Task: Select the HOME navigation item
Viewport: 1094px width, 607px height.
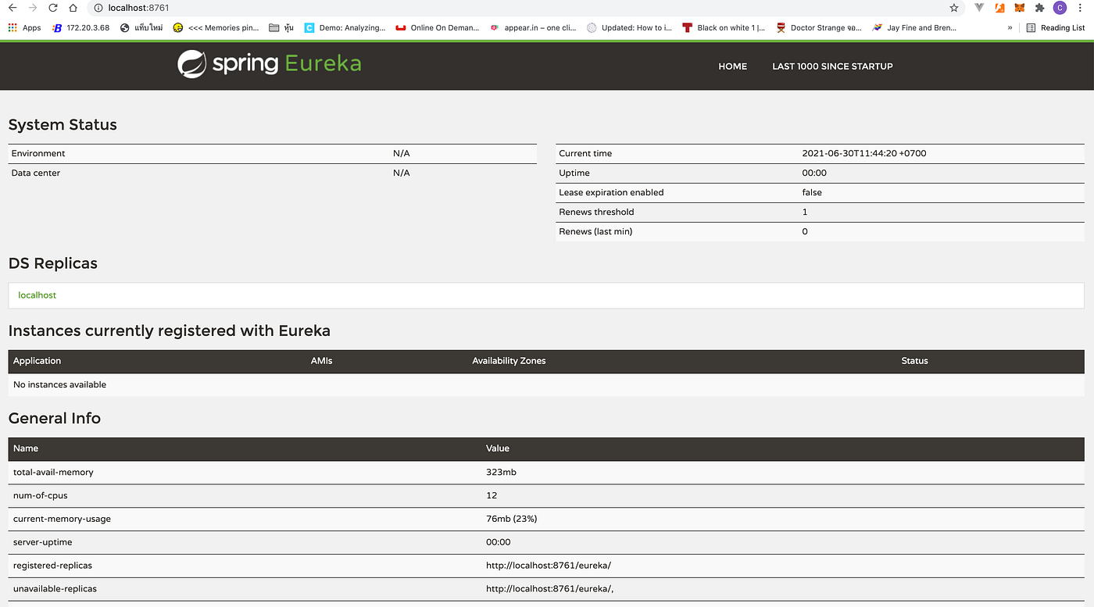Action: pos(732,66)
